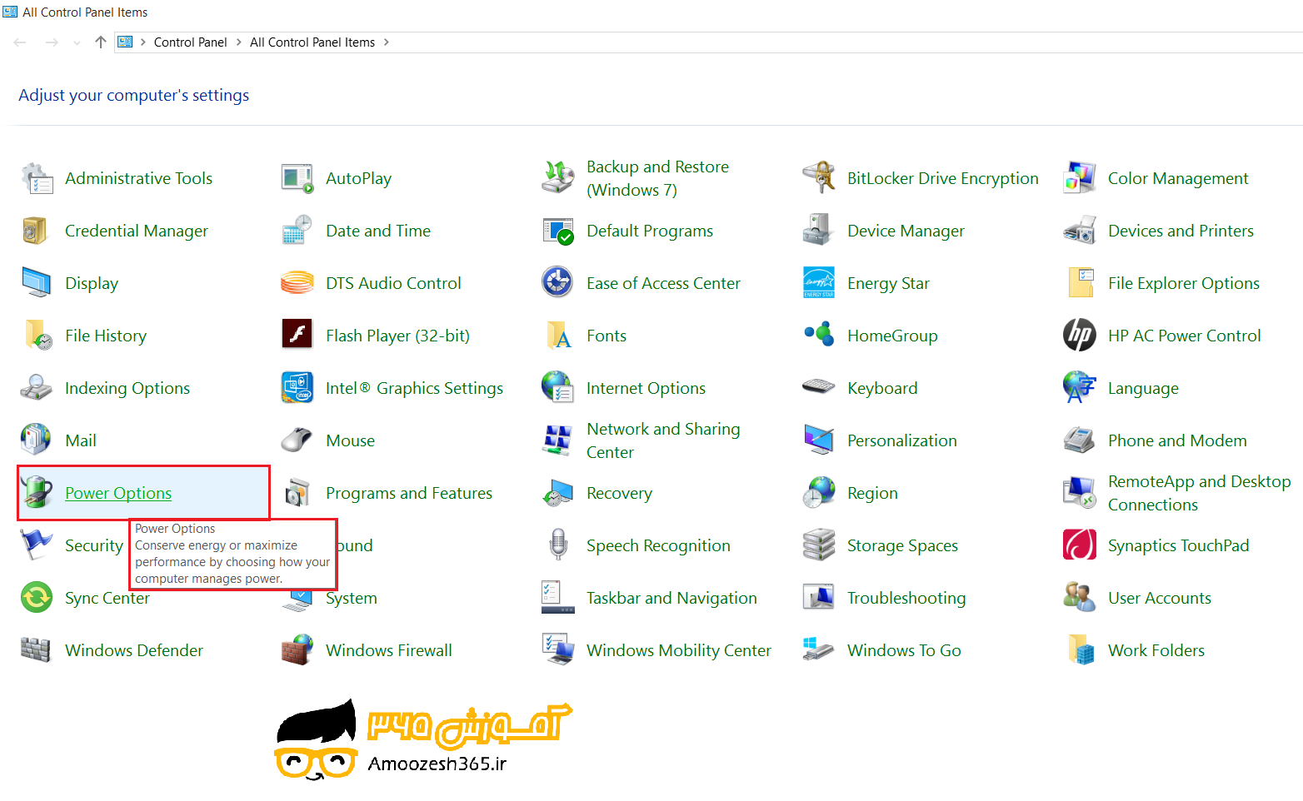Screen dimensions: 1303x801
Task: Open the Display monitor icon
Action: [x=36, y=283]
